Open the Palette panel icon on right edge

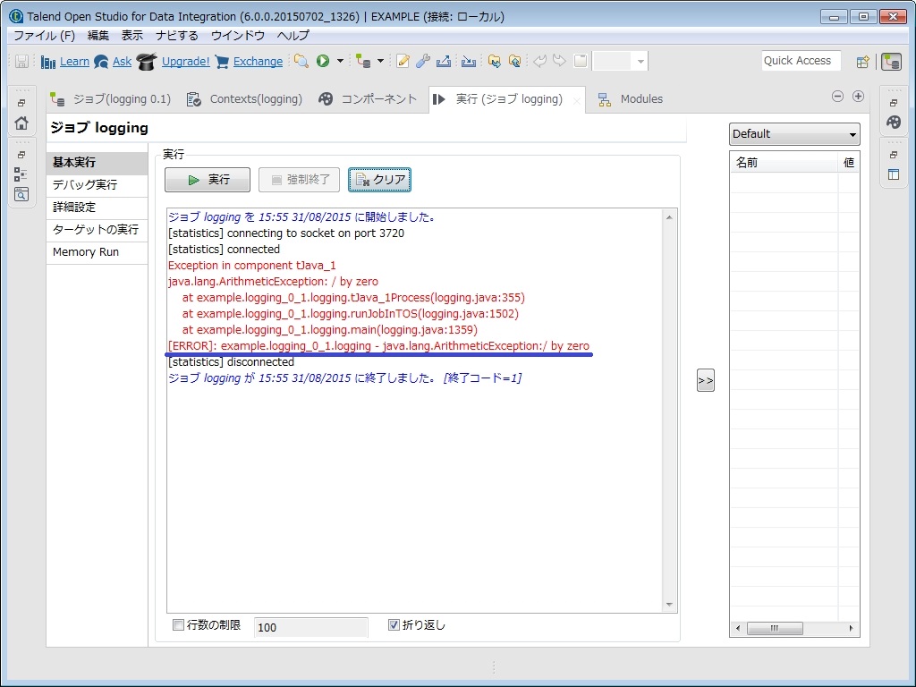(x=894, y=123)
